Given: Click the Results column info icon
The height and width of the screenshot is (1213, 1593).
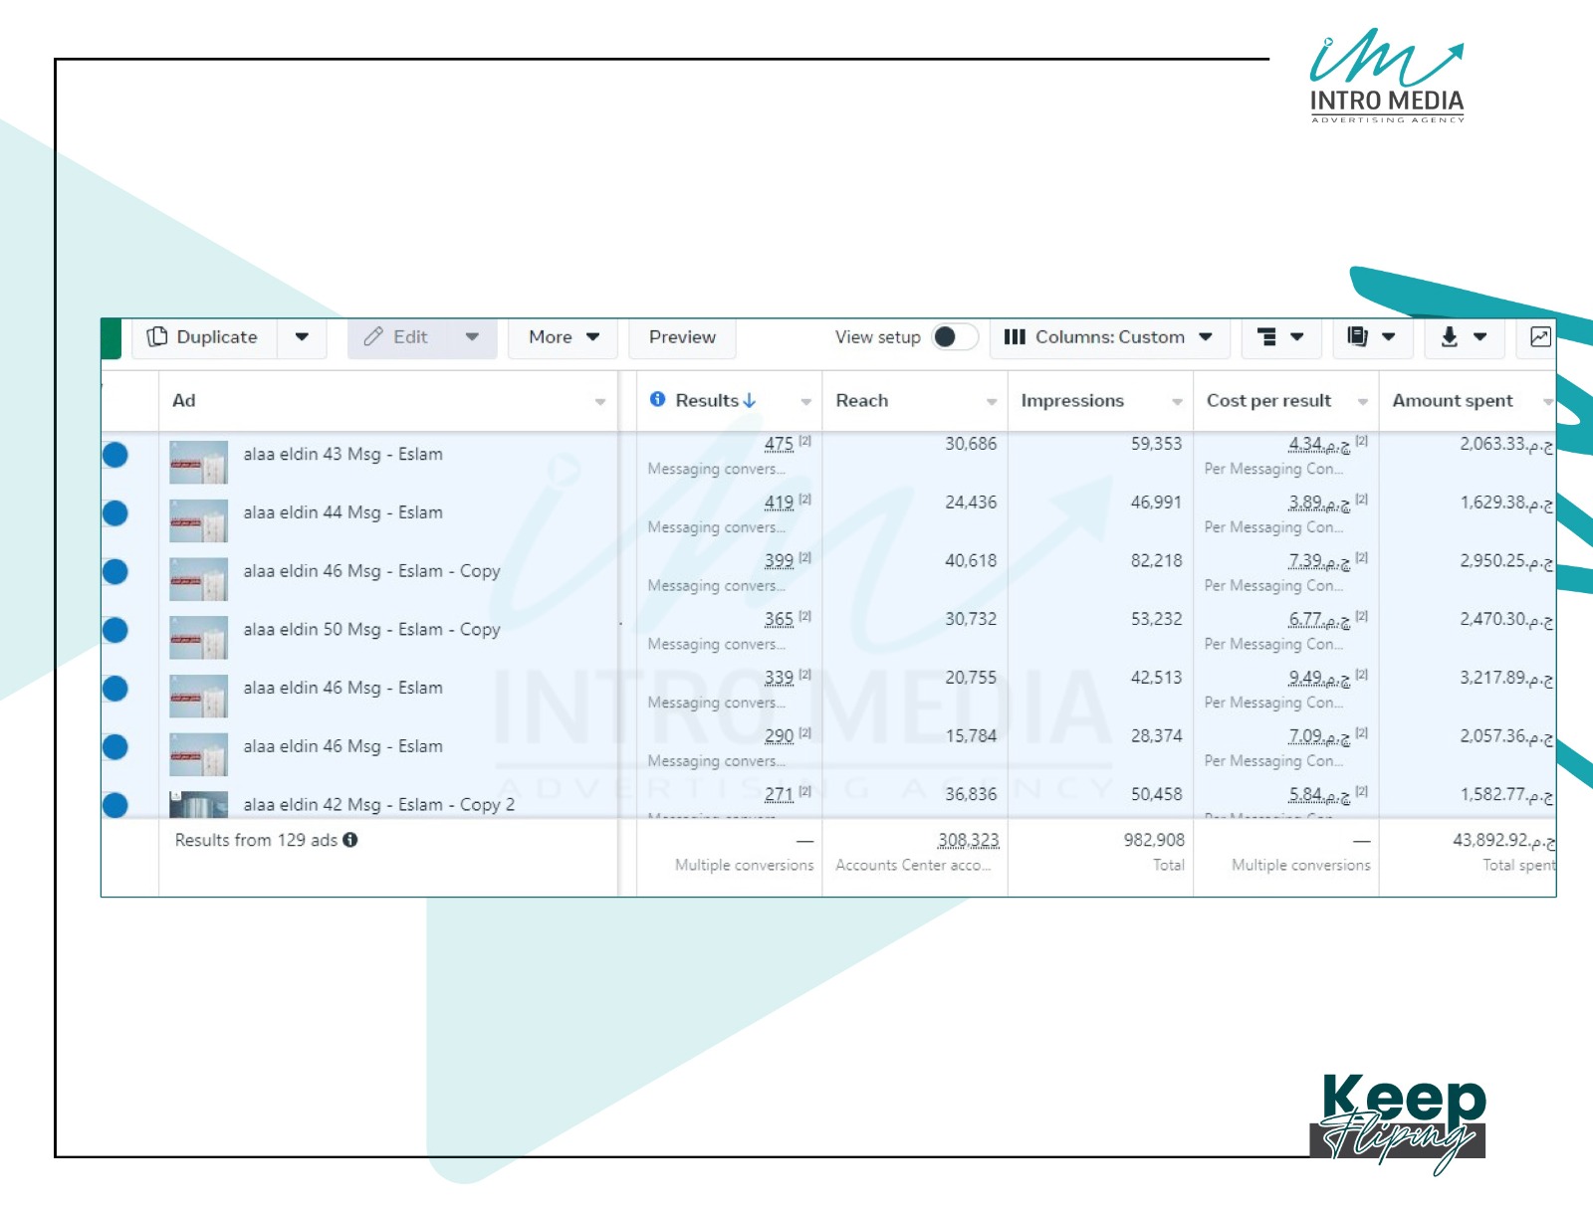Looking at the screenshot, I should click(657, 399).
